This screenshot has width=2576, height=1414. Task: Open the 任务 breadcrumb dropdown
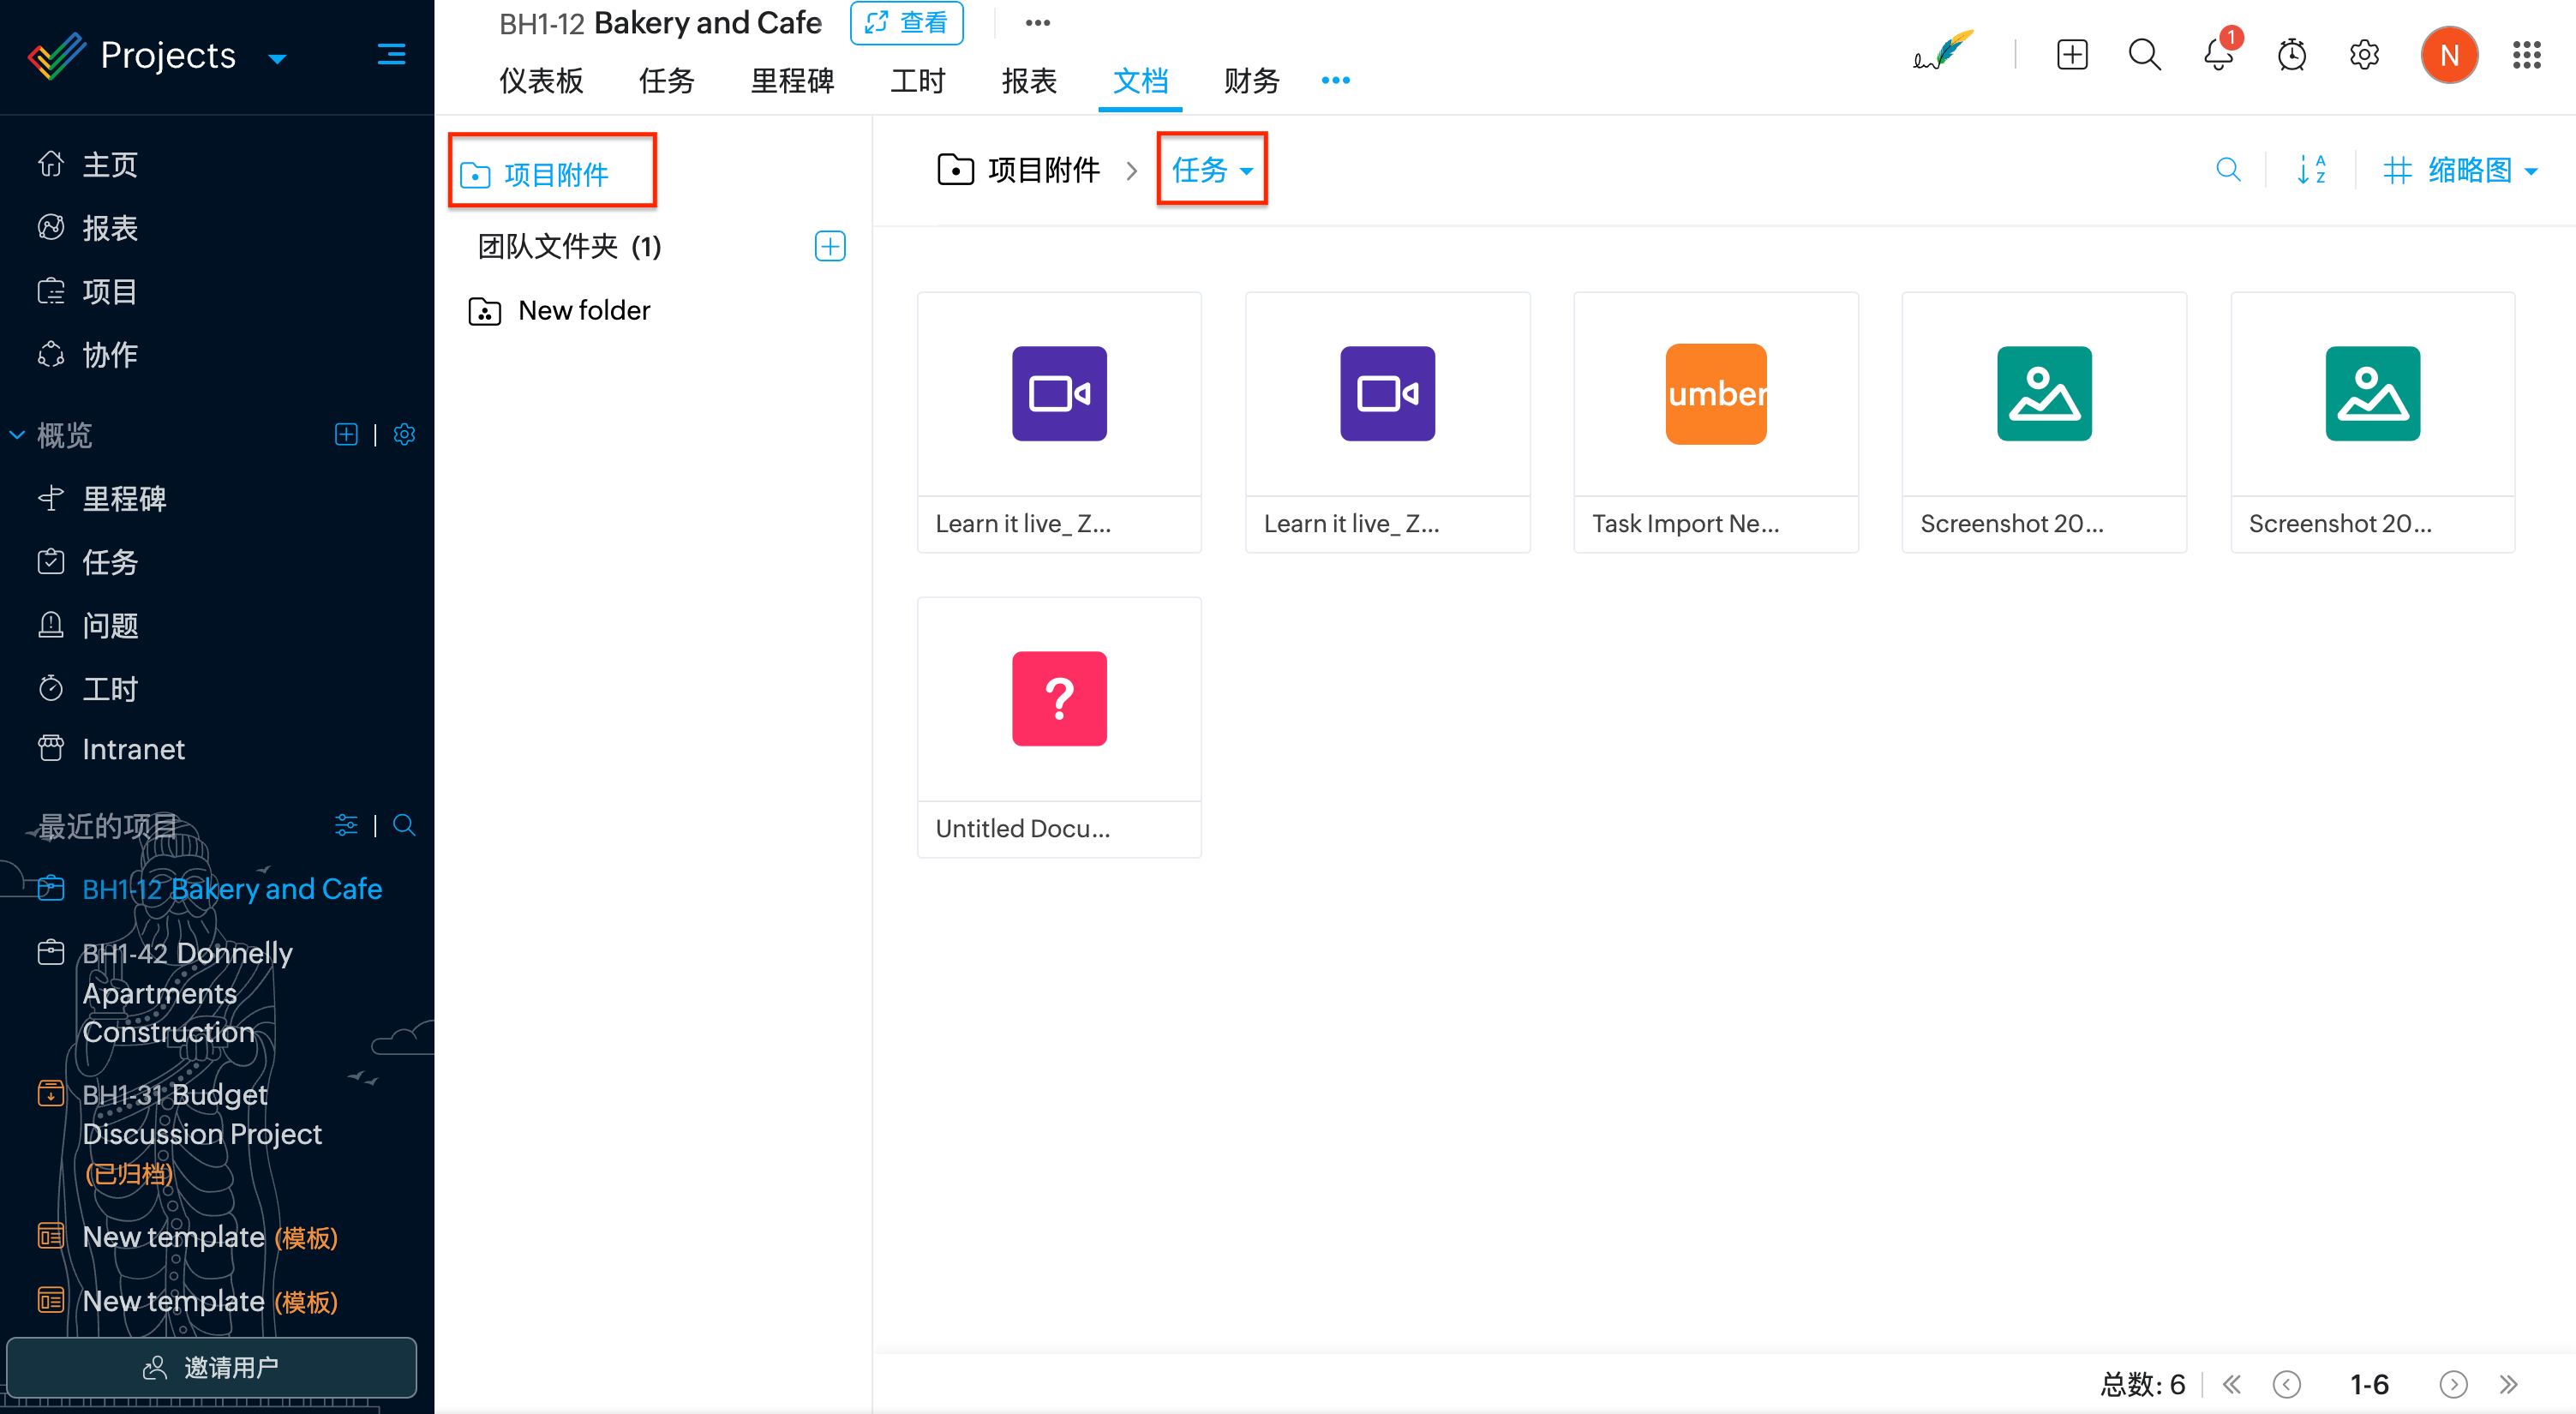pos(1211,170)
